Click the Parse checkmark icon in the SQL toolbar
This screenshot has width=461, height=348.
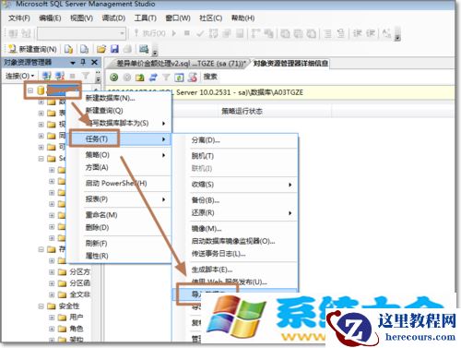tap(200, 33)
